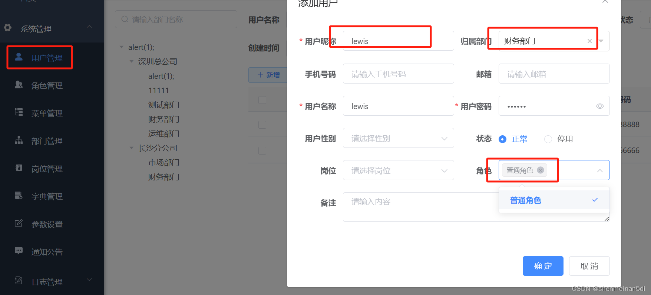This screenshot has height=295, width=651.
Task: Collapse the 深圳总公司 tree node
Action: tap(131, 61)
